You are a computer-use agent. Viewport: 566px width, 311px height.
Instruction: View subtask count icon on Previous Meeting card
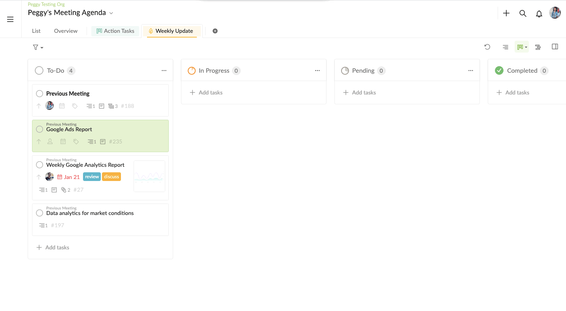[113, 106]
